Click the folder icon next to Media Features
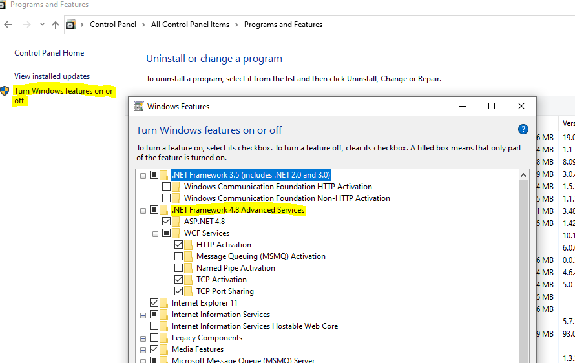This screenshot has height=363, width=575. tap(164, 349)
